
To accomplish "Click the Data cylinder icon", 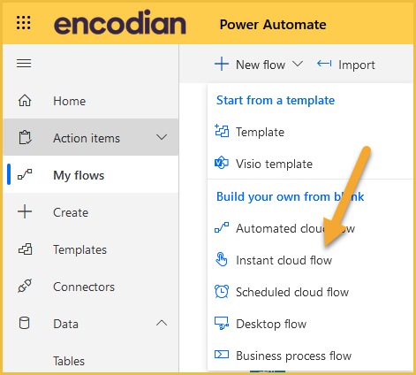I will 24,323.
